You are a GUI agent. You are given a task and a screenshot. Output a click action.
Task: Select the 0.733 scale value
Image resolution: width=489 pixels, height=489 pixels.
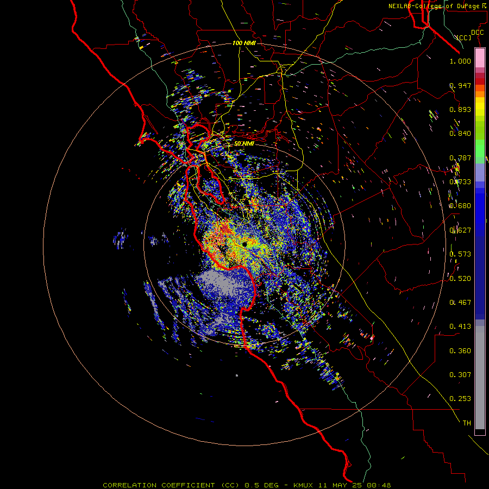click(460, 182)
